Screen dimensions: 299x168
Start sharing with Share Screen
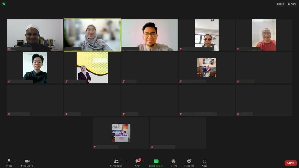(x=156, y=162)
